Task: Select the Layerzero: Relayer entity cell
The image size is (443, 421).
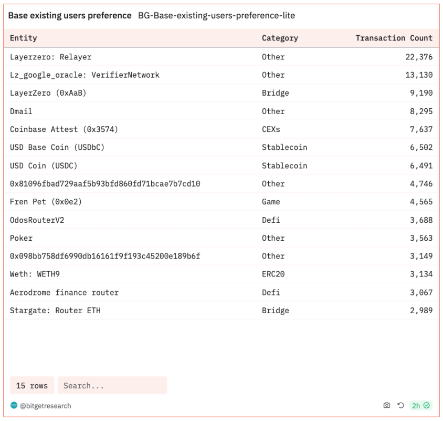Action: pyautogui.click(x=50, y=57)
